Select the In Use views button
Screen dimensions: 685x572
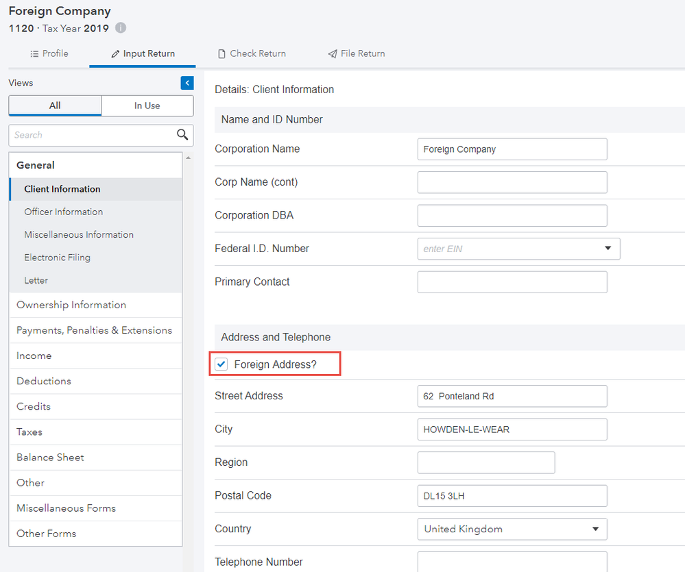pyautogui.click(x=147, y=105)
